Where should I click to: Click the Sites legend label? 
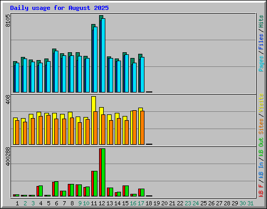[261, 126]
